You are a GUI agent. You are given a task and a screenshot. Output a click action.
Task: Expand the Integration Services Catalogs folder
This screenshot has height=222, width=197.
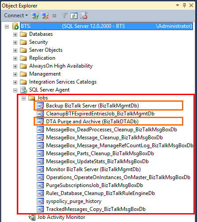[x=15, y=82]
